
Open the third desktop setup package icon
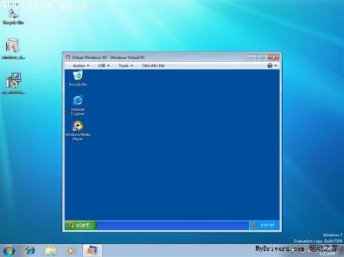point(13,83)
